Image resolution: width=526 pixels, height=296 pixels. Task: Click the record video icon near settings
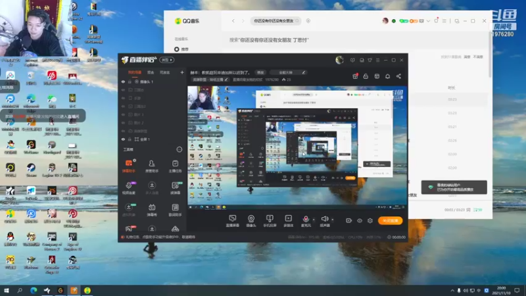pyautogui.click(x=349, y=220)
